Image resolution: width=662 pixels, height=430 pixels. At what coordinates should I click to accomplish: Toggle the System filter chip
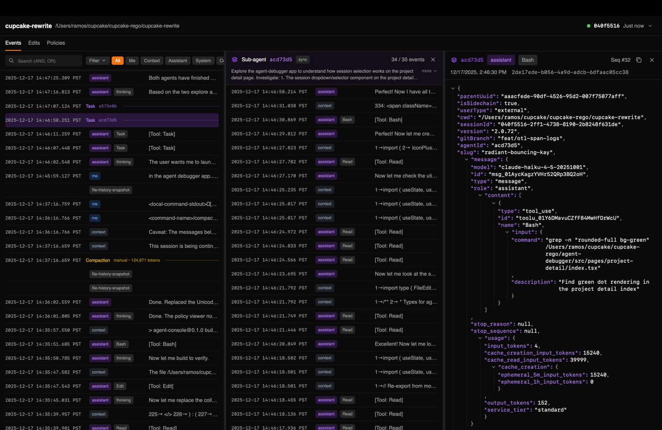click(x=203, y=61)
